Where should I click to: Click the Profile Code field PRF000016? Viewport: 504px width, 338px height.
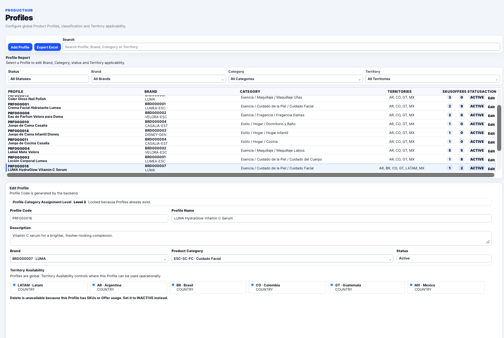point(89,218)
